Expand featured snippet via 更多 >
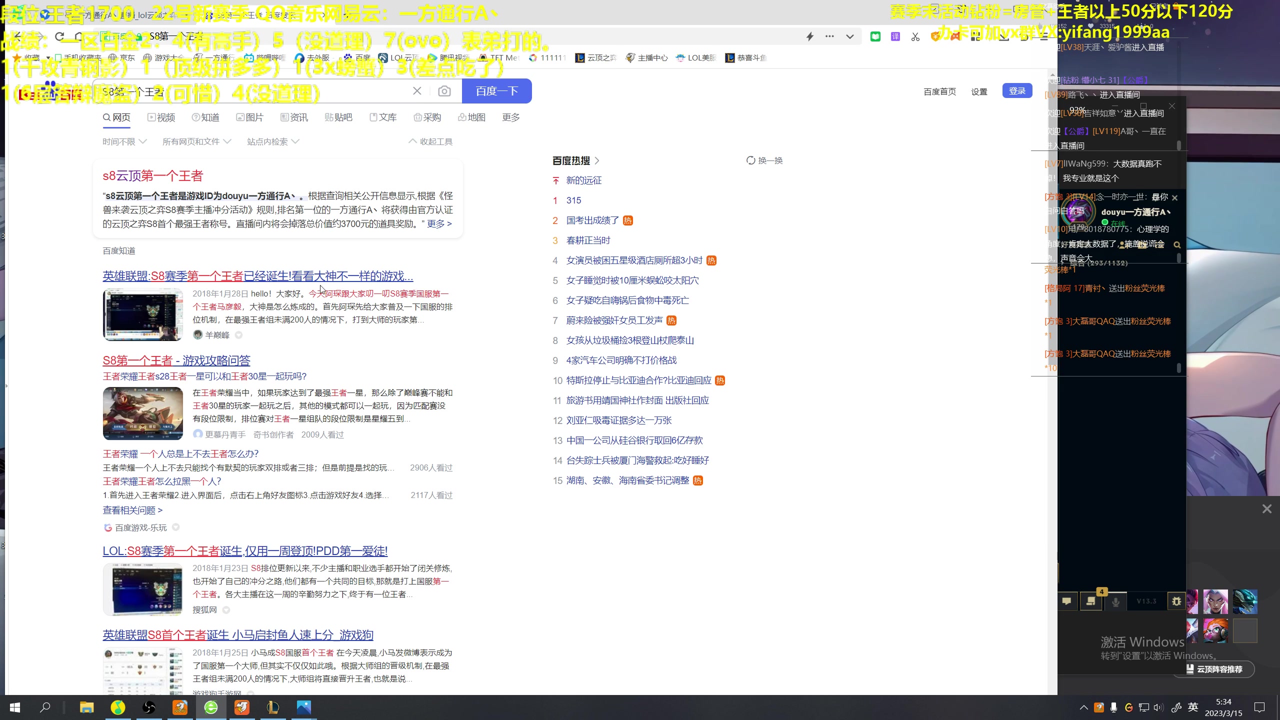Image resolution: width=1280 pixels, height=720 pixels. click(x=439, y=224)
